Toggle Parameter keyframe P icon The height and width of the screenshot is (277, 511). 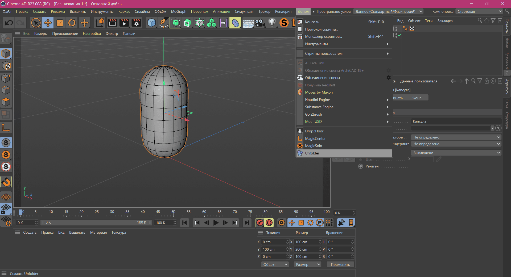[320, 223]
